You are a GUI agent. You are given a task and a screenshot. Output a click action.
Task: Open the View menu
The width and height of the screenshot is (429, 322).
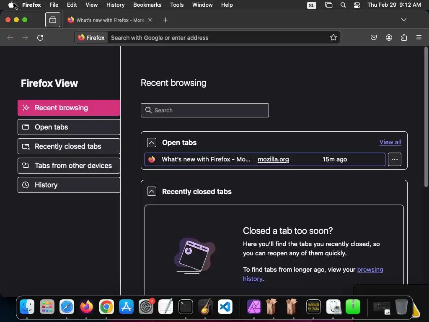91,5
